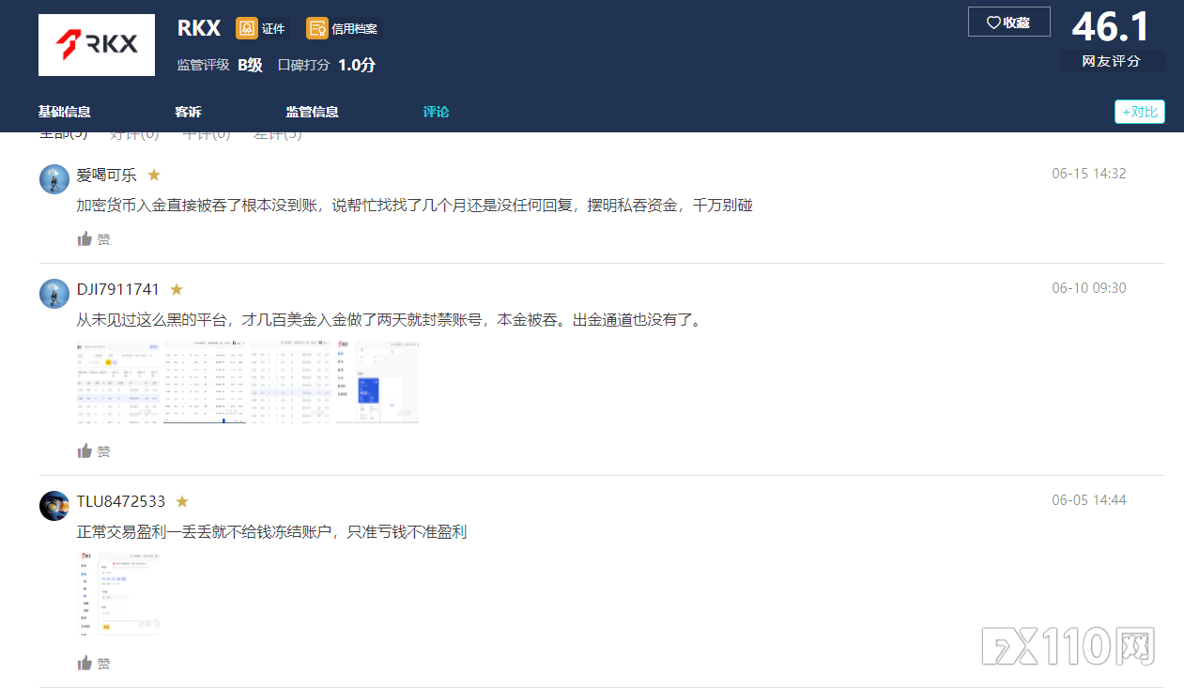Like the comment by DJI7911741
The height and width of the screenshot is (688, 1184).
(94, 451)
